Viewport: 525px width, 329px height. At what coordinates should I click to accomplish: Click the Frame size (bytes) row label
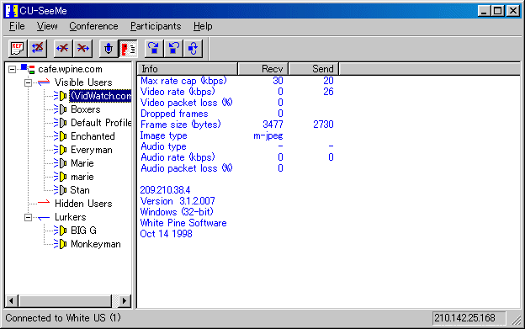click(180, 125)
